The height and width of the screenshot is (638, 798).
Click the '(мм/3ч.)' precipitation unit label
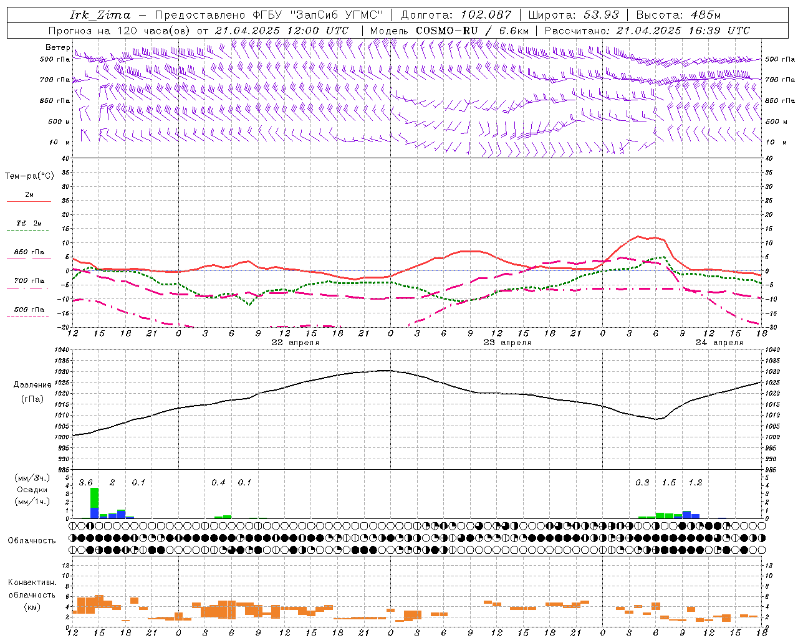[x=32, y=478]
